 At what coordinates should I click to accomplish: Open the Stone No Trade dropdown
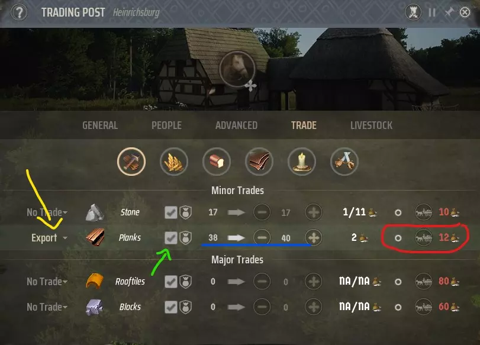pyautogui.click(x=47, y=212)
